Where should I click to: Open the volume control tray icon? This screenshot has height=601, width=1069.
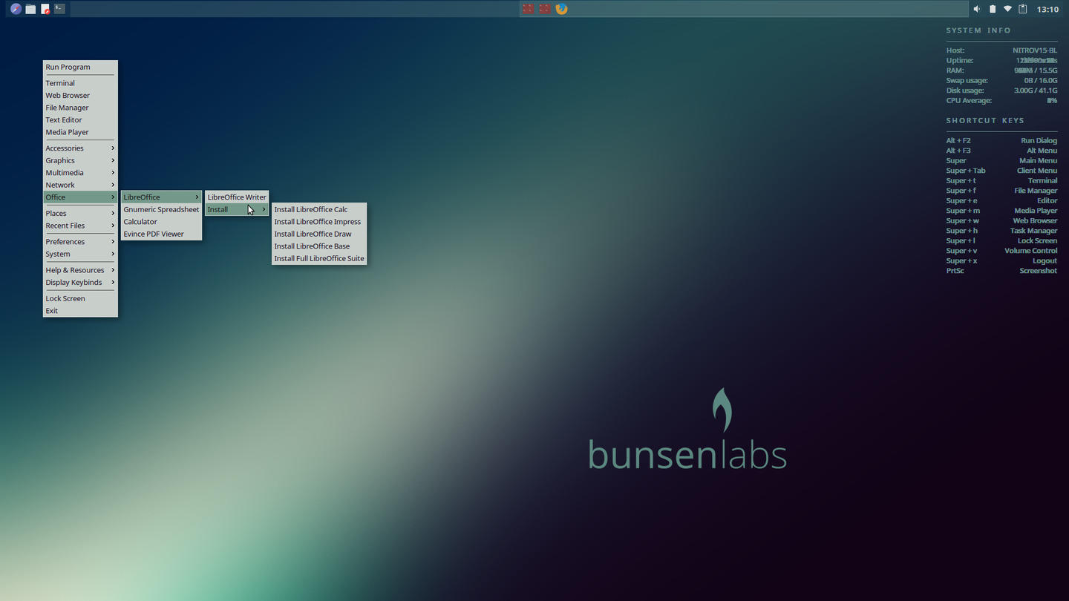pyautogui.click(x=977, y=9)
